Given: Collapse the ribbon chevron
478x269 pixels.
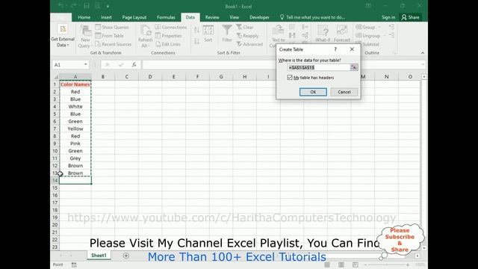Looking at the screenshot, I should [x=423, y=53].
